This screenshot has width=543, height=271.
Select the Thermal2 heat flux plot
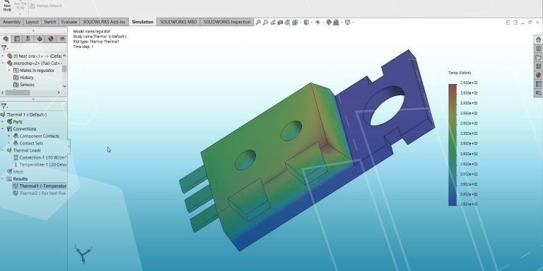(39, 193)
